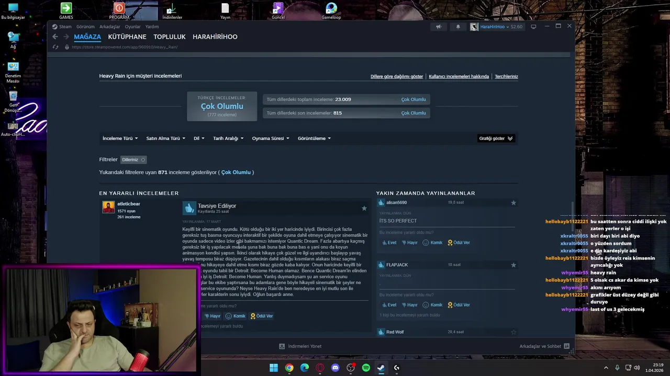
Task: Vote Hayır on FLAPJACK's review
Action: click(x=409, y=305)
